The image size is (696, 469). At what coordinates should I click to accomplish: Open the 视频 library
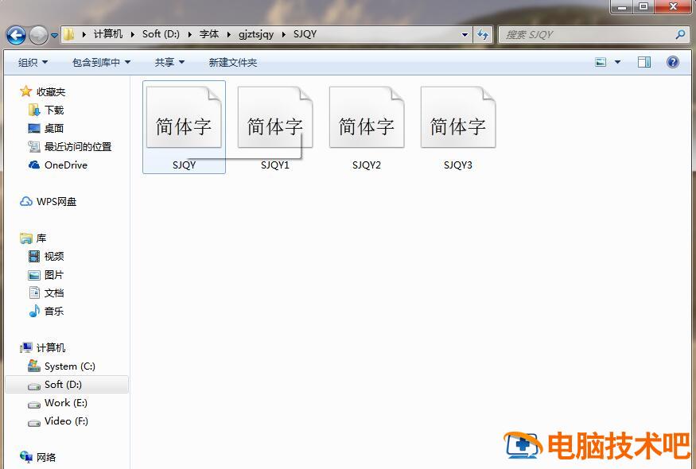54,256
